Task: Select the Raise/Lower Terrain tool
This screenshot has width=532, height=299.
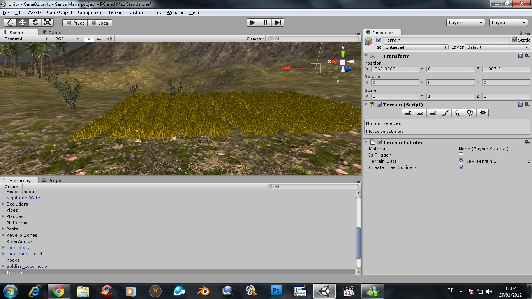Action: tap(408, 113)
